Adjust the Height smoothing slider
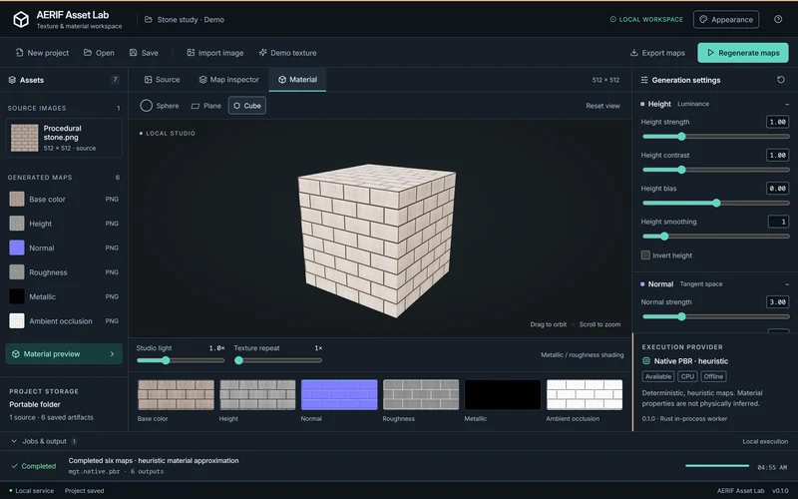 (x=716, y=237)
